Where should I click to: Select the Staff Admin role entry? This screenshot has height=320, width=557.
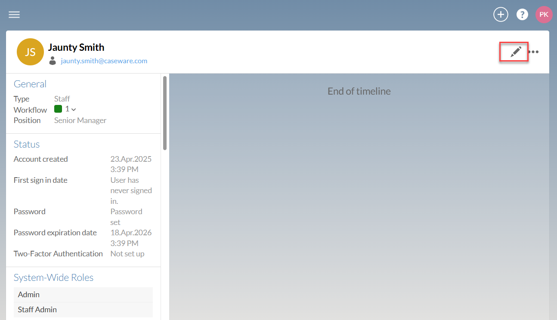point(37,309)
